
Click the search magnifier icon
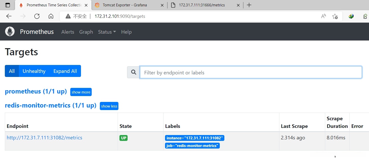(x=133, y=72)
